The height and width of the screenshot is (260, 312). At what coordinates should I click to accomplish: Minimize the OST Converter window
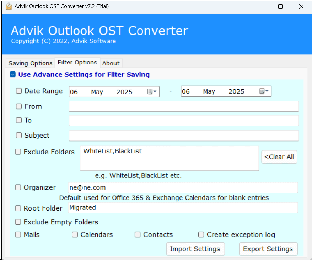tap(260, 6)
